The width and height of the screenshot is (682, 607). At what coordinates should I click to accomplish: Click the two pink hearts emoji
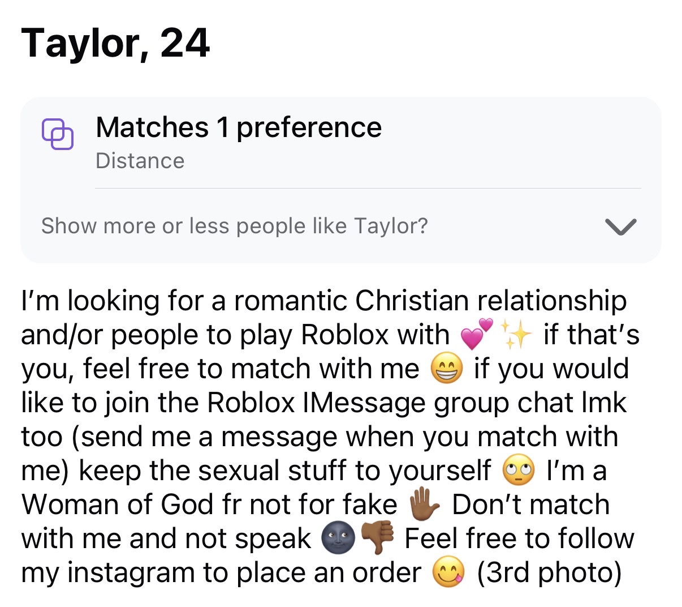coord(477,334)
